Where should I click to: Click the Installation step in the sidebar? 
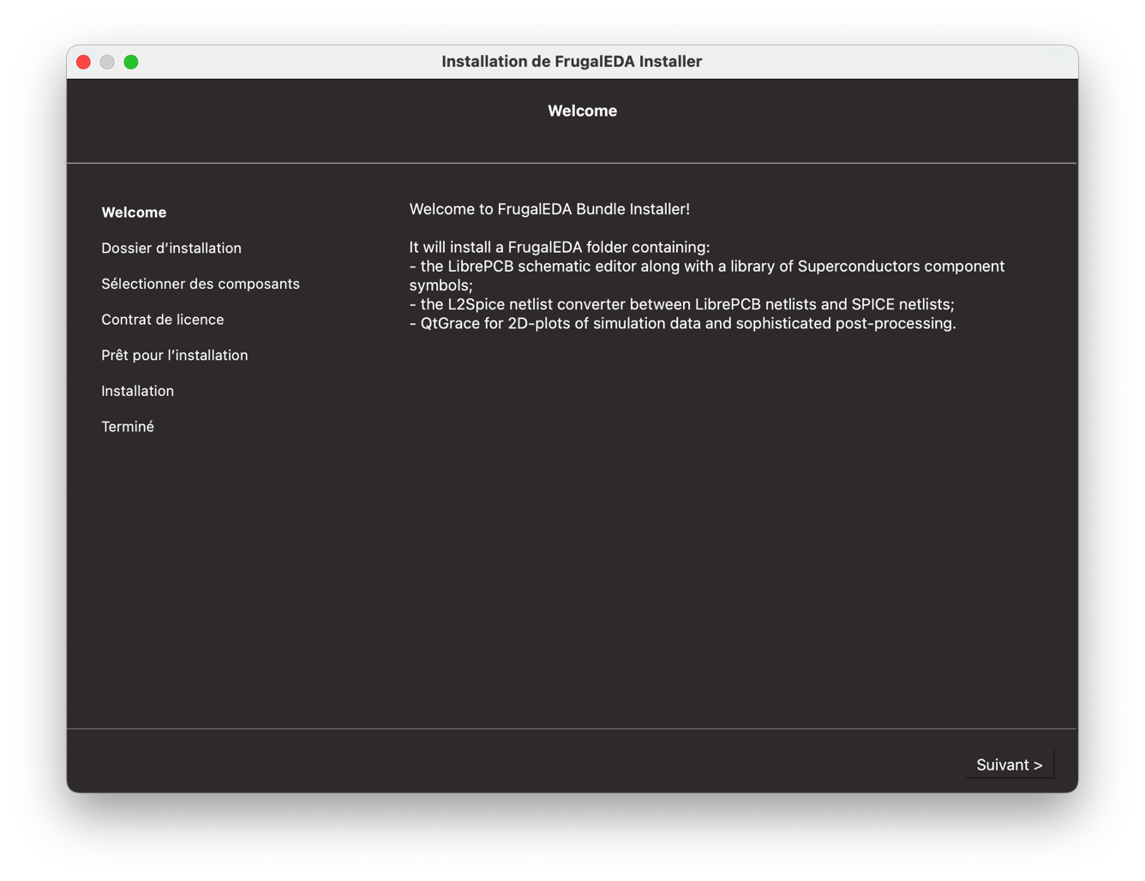(138, 391)
